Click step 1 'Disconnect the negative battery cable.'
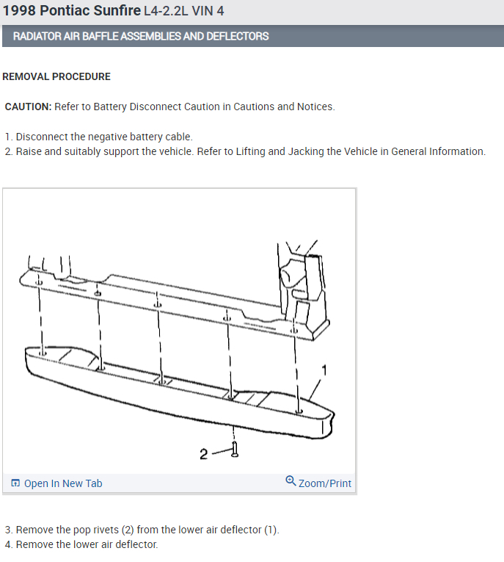Screen dimensions: 504x562 (99, 137)
